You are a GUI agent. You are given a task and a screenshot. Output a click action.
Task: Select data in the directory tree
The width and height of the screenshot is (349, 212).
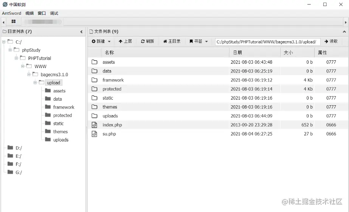point(57,99)
